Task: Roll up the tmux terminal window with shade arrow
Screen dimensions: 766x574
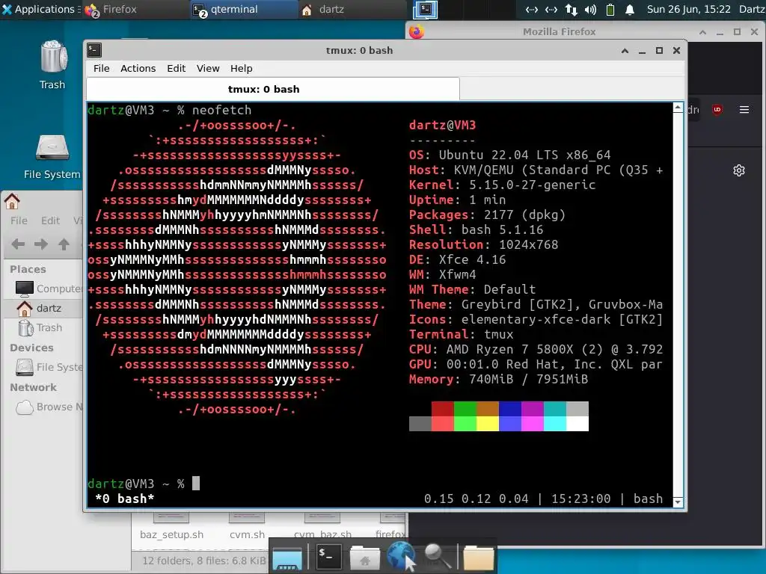Action: pos(625,50)
